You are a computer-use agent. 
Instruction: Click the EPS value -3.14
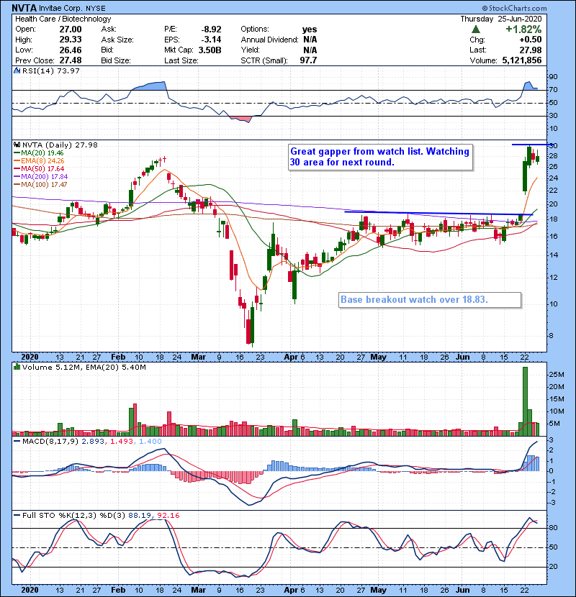pos(211,40)
